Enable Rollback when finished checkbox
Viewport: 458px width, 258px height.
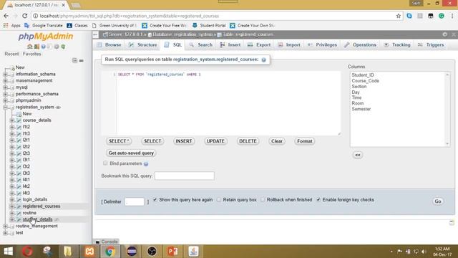263,200
